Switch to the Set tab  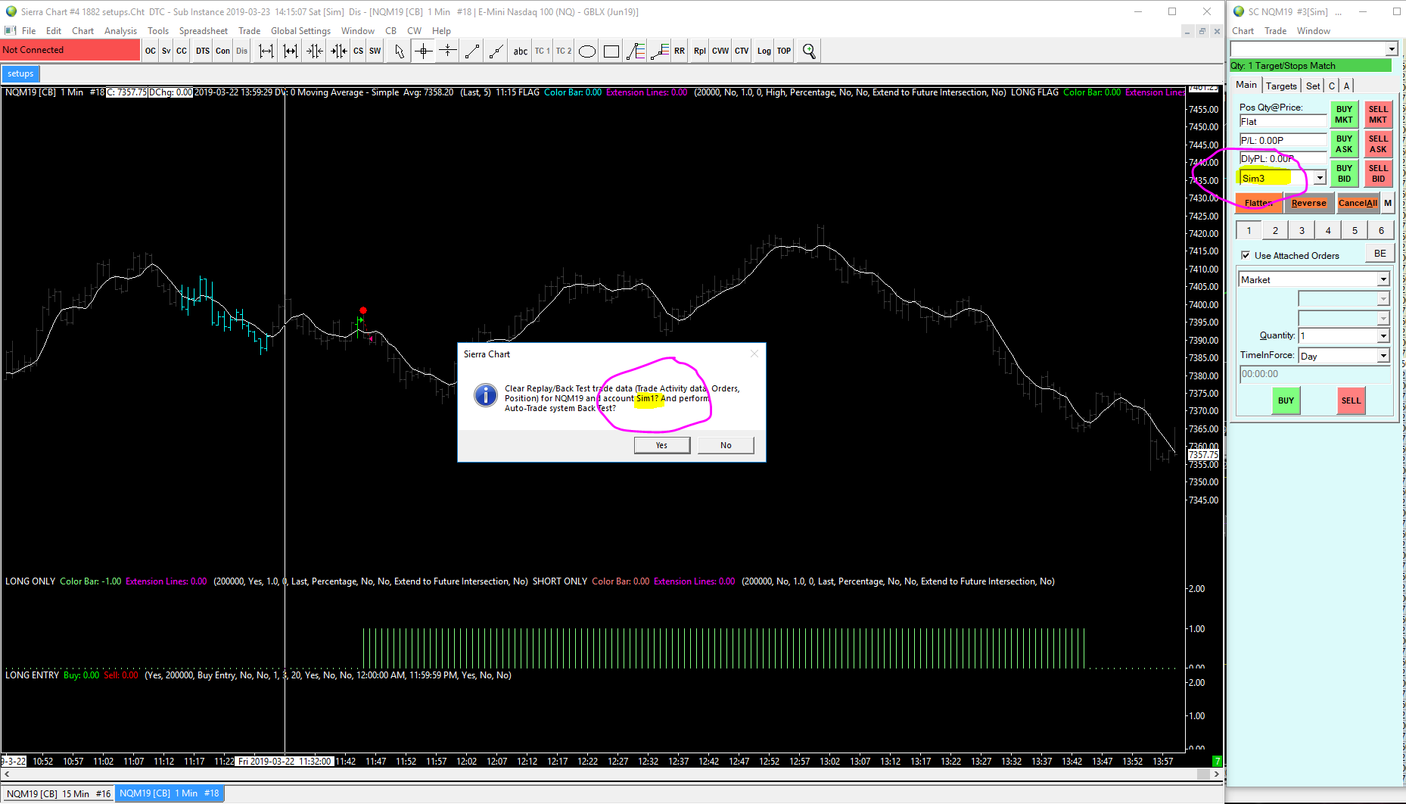pos(1313,86)
